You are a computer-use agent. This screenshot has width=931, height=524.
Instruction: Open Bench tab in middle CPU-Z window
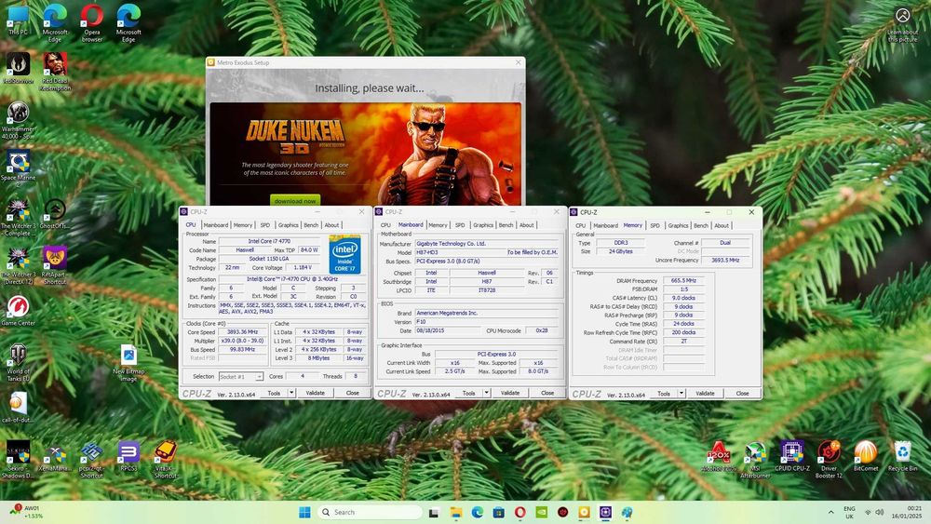coord(506,225)
